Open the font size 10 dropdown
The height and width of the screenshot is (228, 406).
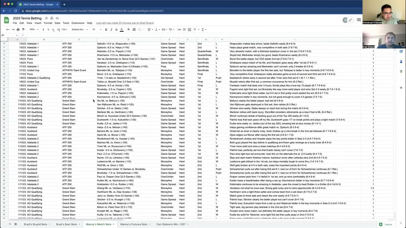tap(97, 29)
